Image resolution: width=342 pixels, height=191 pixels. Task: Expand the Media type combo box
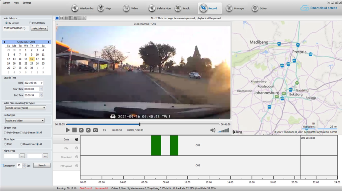click(x=25, y=120)
